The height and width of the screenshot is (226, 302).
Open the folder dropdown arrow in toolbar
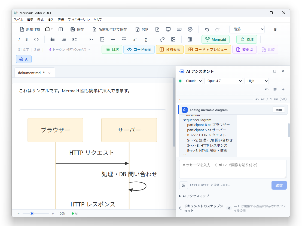52,29
